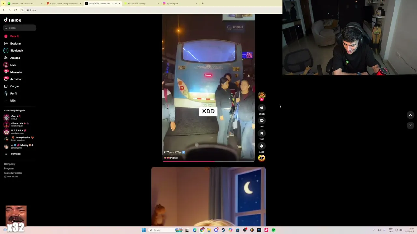Expand followed accounts with Ver todo
This screenshot has height=234, width=417.
pos(16,154)
